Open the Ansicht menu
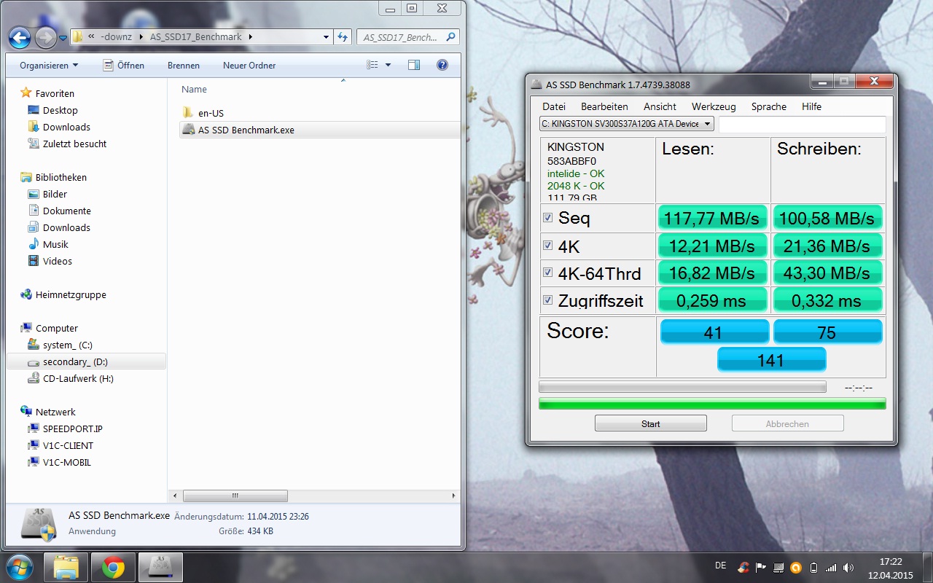The height and width of the screenshot is (583, 933). click(660, 106)
